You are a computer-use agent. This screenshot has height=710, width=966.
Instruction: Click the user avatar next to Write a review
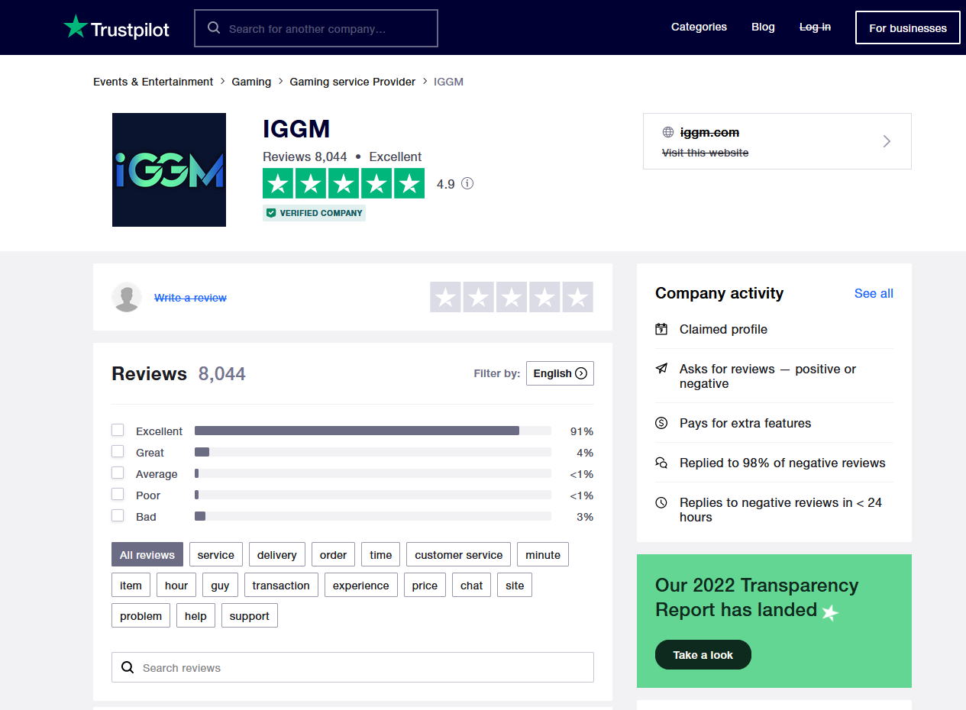point(127,297)
